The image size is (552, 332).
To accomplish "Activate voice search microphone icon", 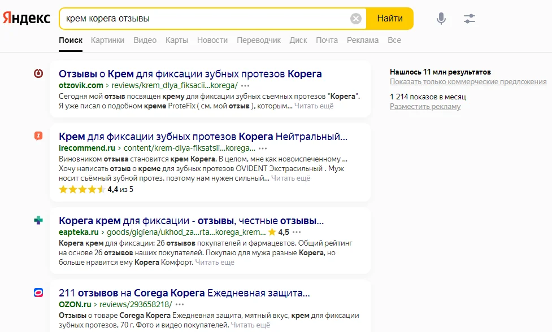I will pos(441,18).
